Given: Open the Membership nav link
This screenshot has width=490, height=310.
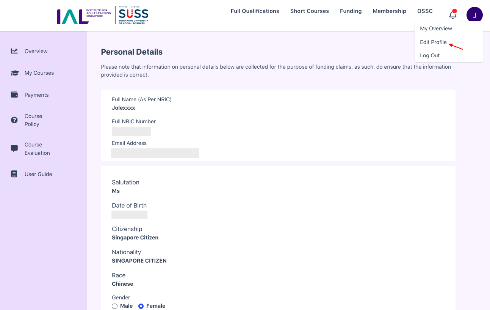Looking at the screenshot, I should click(389, 11).
